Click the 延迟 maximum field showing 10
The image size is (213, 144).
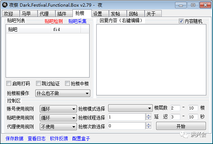coord(193,117)
